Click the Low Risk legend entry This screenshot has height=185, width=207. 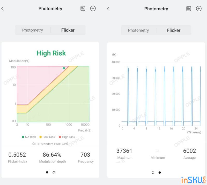point(47,137)
